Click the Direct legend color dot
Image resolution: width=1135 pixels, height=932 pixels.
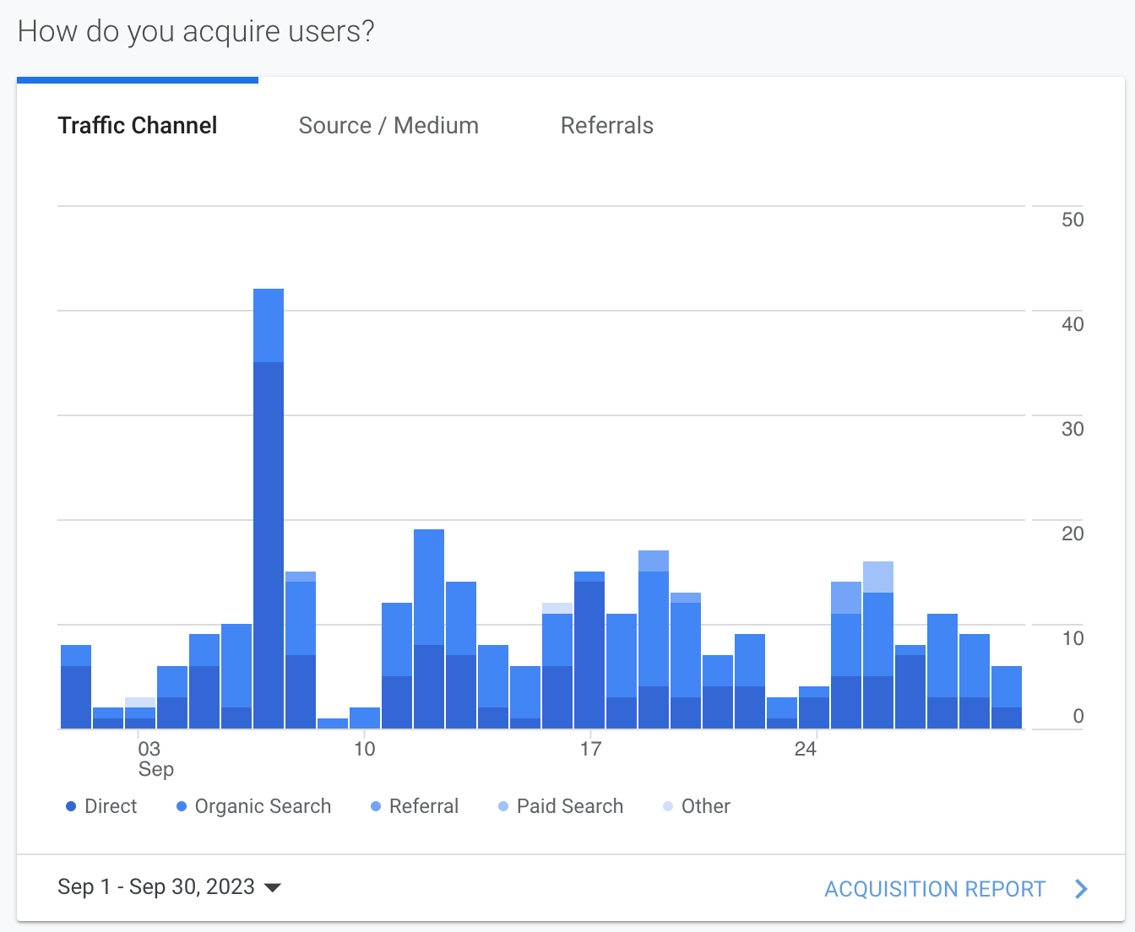71,807
